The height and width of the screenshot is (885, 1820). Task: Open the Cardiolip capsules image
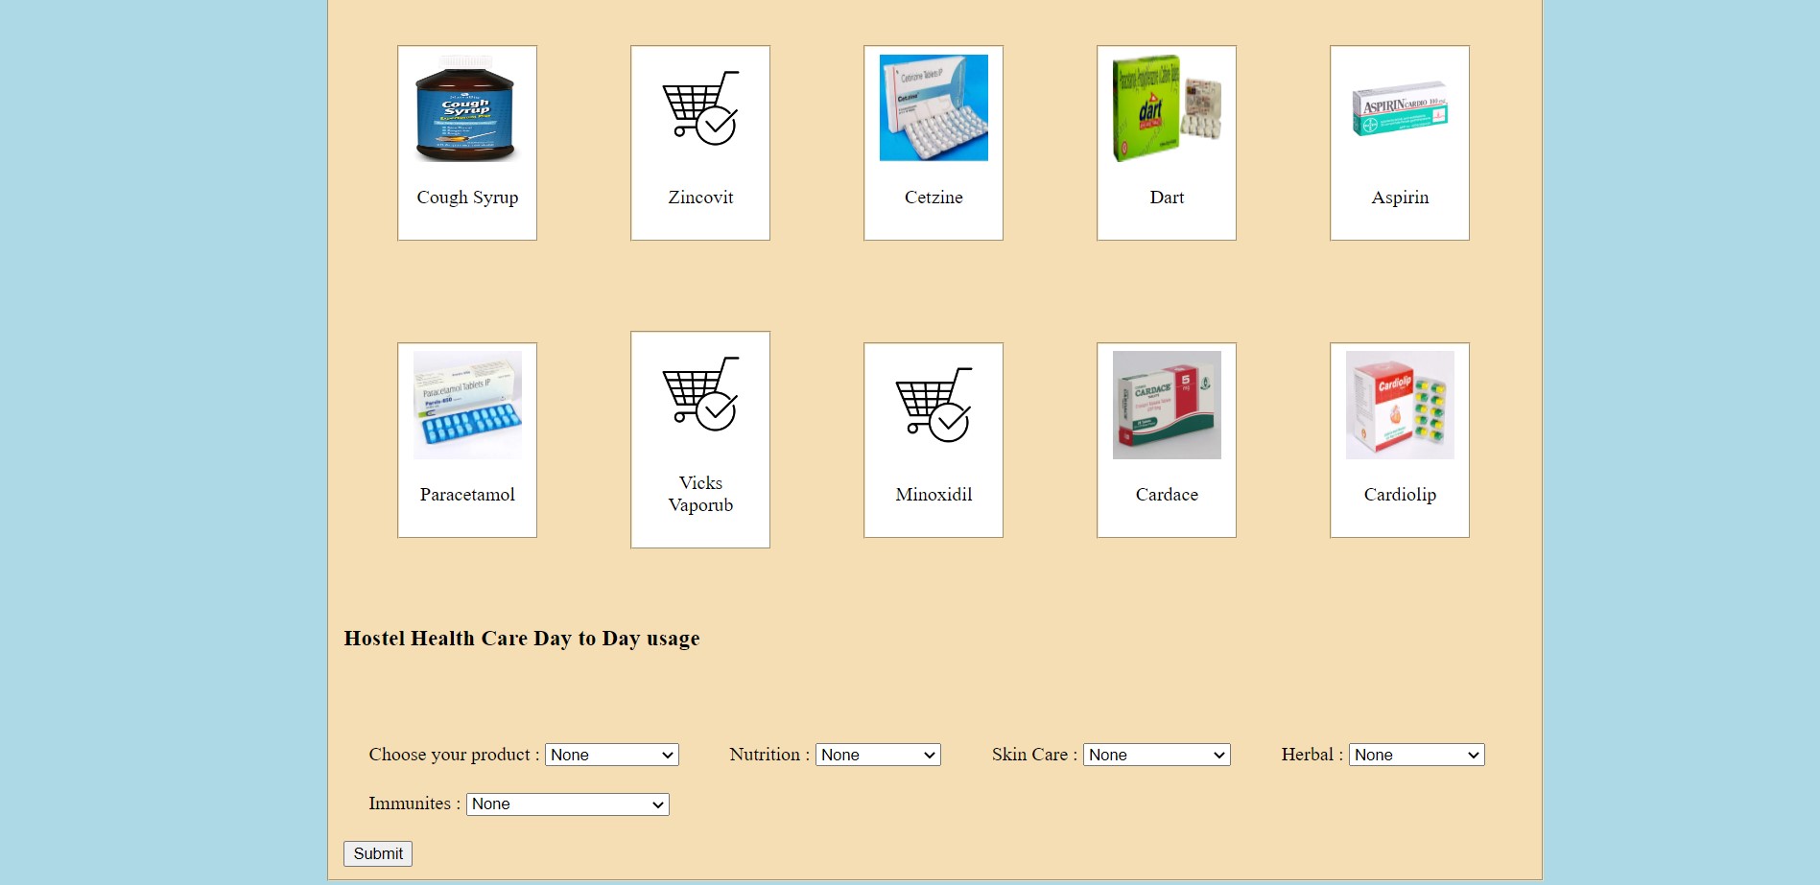click(x=1400, y=405)
